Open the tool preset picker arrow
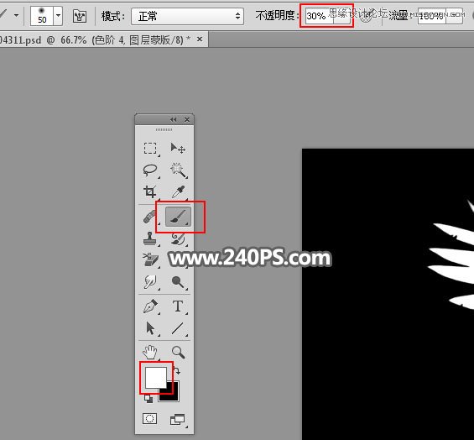This screenshot has height=440, width=474. [x=16, y=15]
